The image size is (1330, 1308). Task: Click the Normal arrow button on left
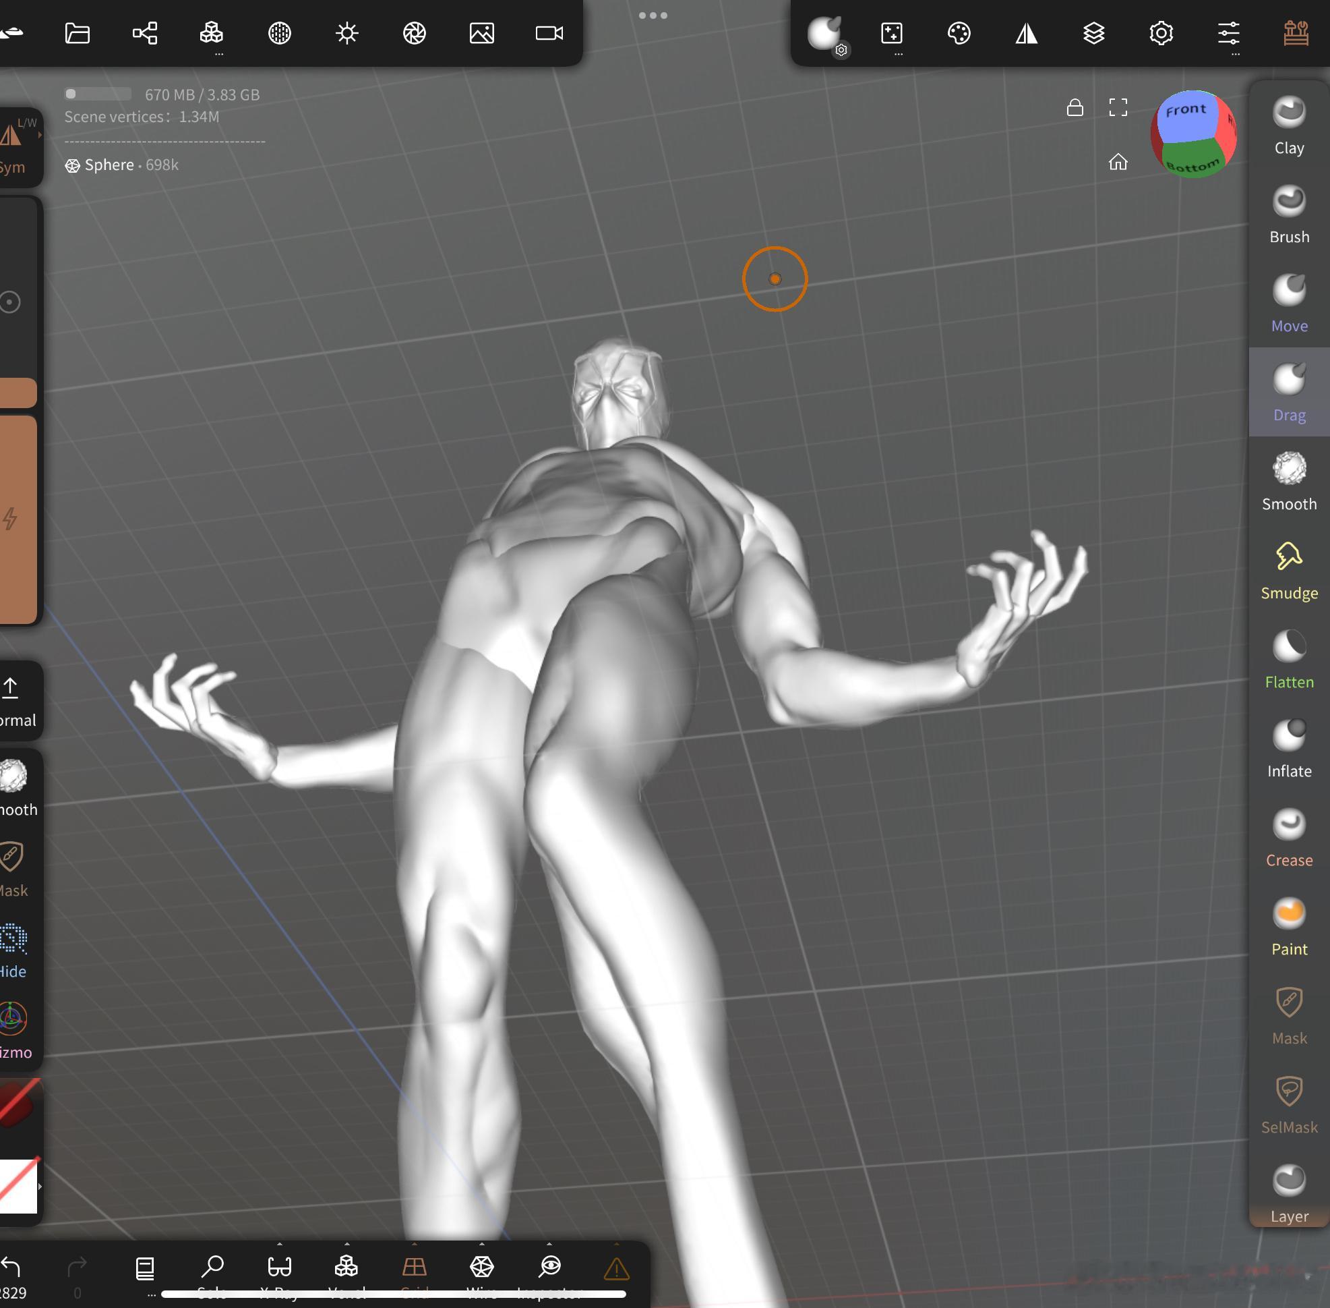point(18,701)
